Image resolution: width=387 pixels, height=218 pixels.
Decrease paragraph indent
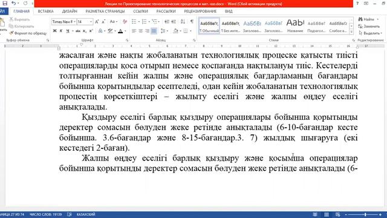167,22
